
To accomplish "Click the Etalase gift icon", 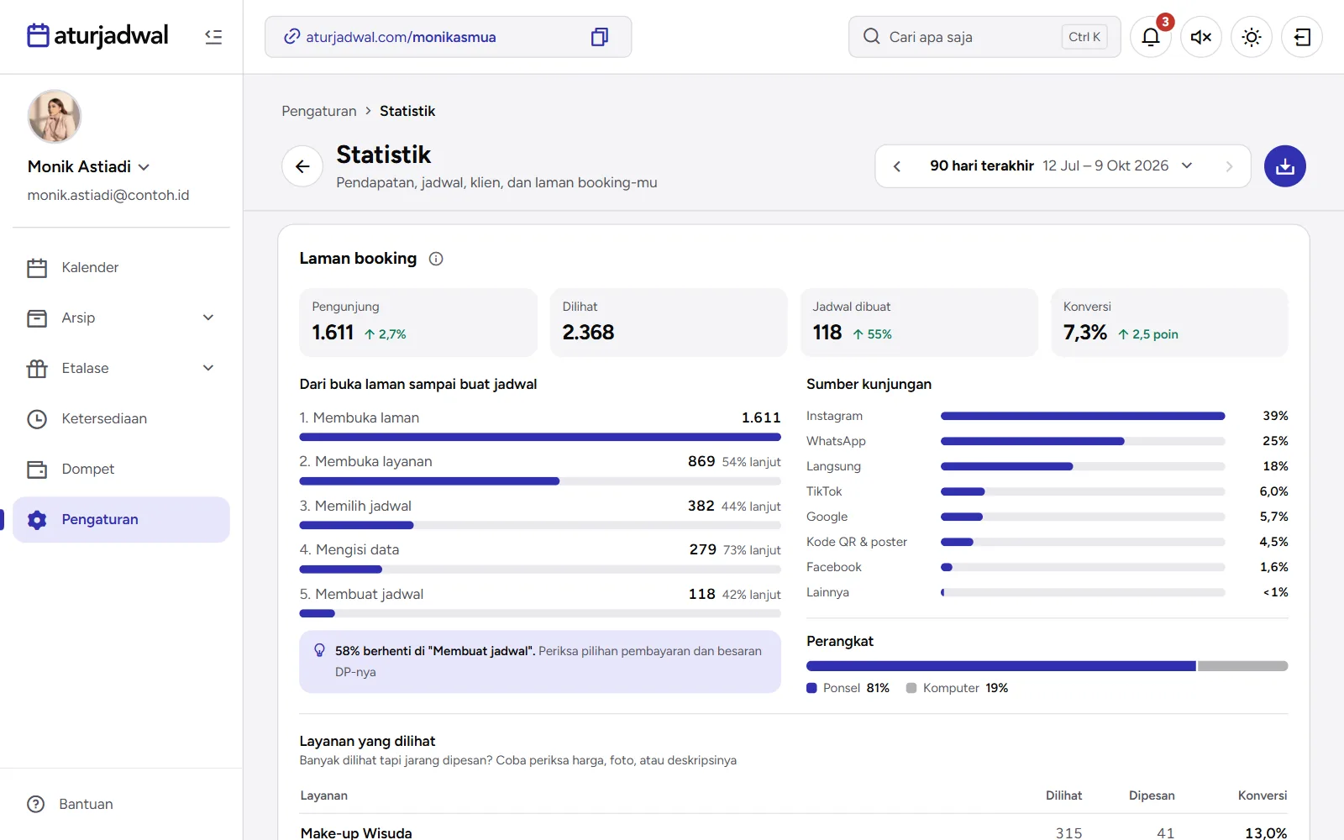I will coord(37,369).
